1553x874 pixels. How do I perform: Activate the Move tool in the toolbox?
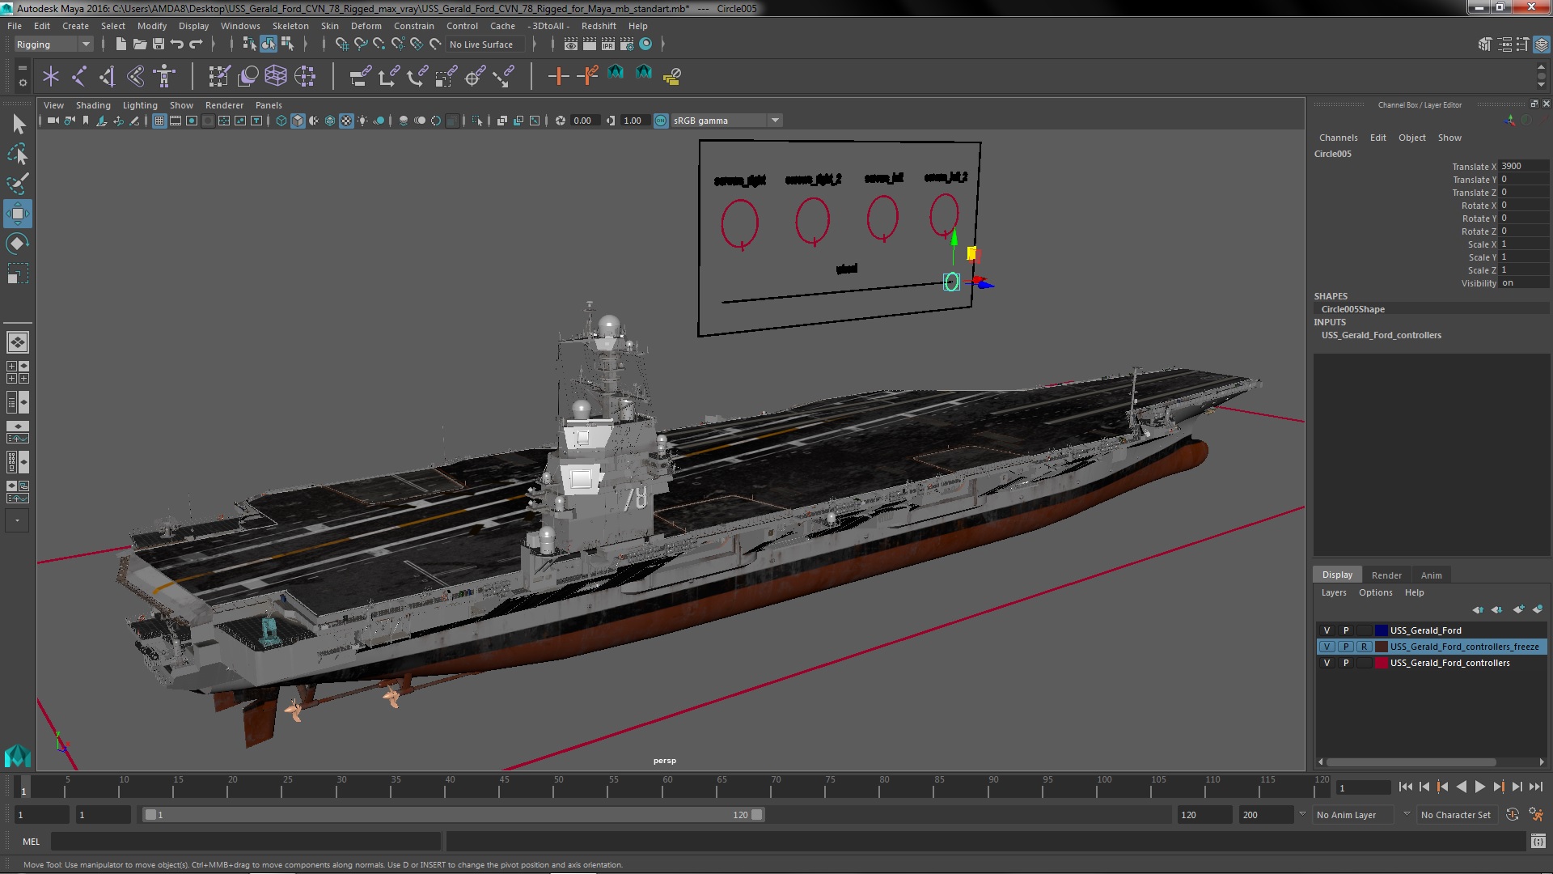(x=18, y=214)
